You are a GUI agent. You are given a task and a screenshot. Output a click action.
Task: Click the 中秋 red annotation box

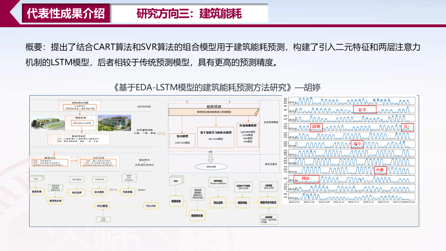click(380, 170)
